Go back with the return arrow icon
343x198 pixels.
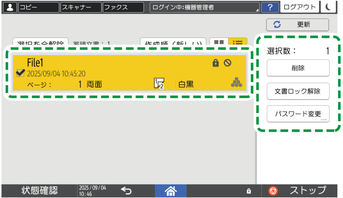coord(126,190)
